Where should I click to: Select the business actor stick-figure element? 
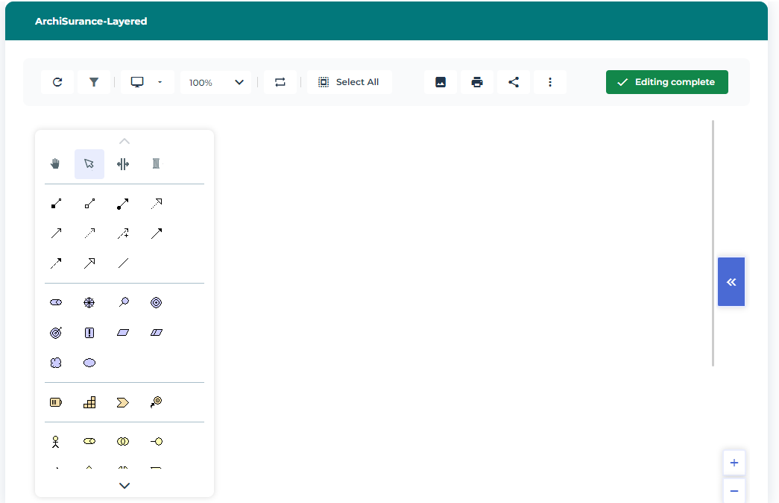point(55,442)
